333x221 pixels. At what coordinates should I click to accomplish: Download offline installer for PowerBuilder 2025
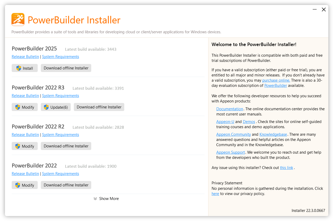pyautogui.click(x=66, y=68)
